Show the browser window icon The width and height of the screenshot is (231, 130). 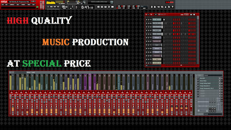(109, 7)
